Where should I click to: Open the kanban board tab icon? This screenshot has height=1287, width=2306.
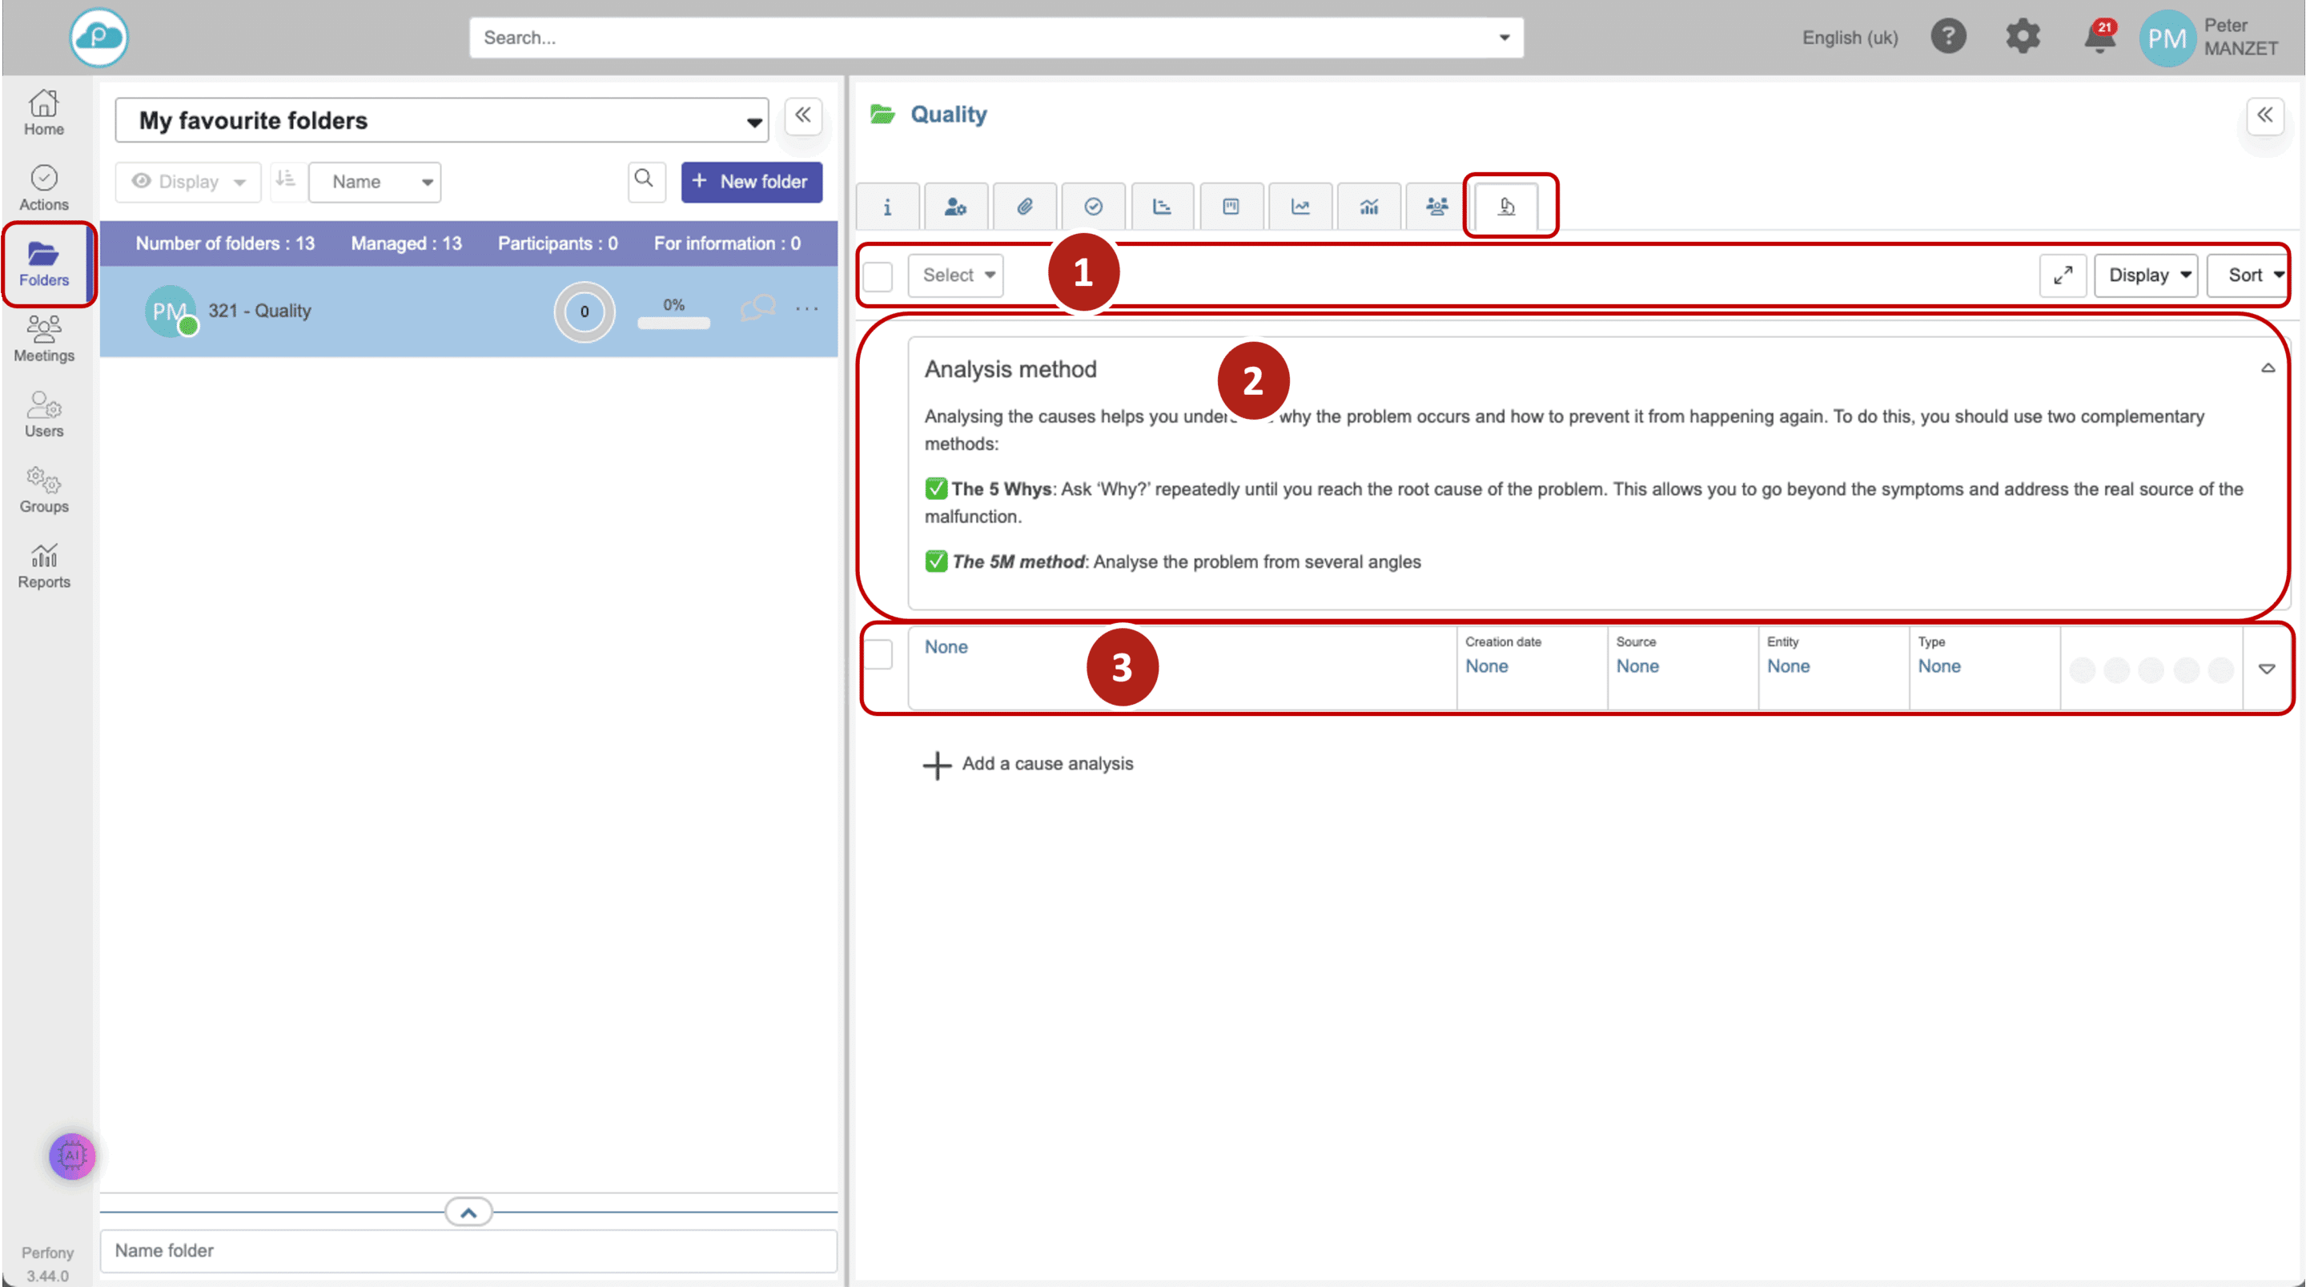coord(1231,207)
